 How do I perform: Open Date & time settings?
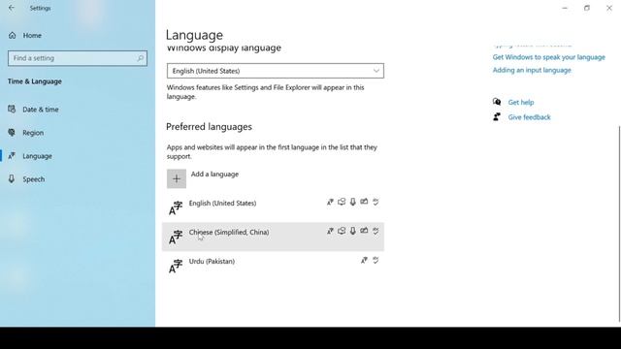41,110
